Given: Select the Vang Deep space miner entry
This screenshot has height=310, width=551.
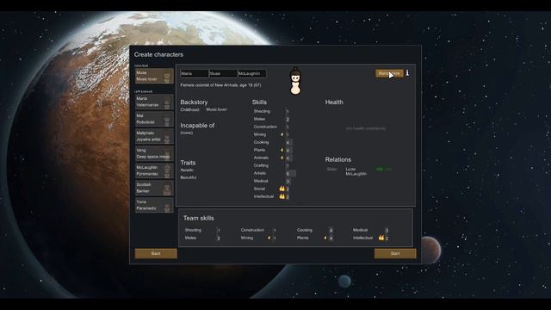Looking at the screenshot, I should [x=155, y=153].
